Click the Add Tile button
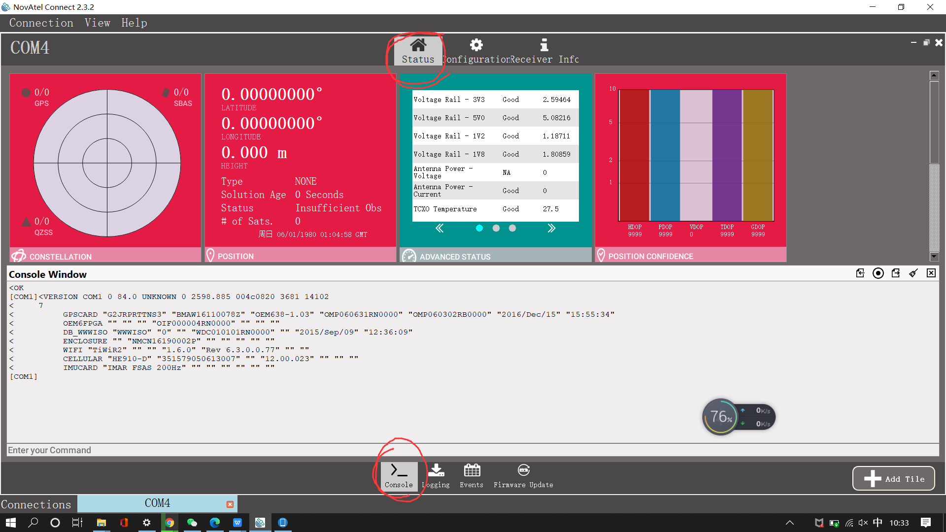This screenshot has height=532, width=946. tap(893, 478)
